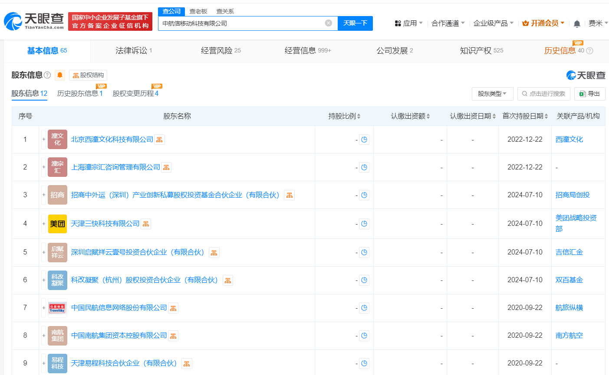The height and width of the screenshot is (375, 609).
Task: Open the 南方航空 related product link
Action: [x=569, y=335]
